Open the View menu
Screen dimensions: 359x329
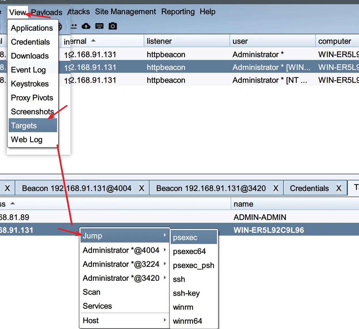18,12
